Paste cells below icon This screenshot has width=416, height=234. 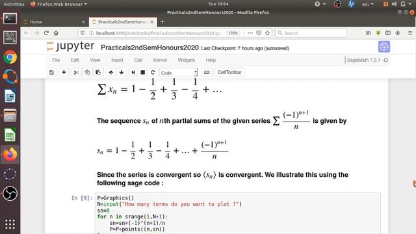click(98, 72)
